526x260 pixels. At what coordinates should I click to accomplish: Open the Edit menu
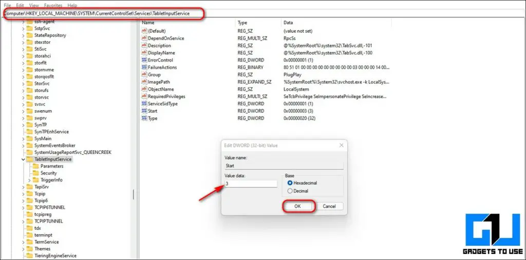[x=20, y=5]
